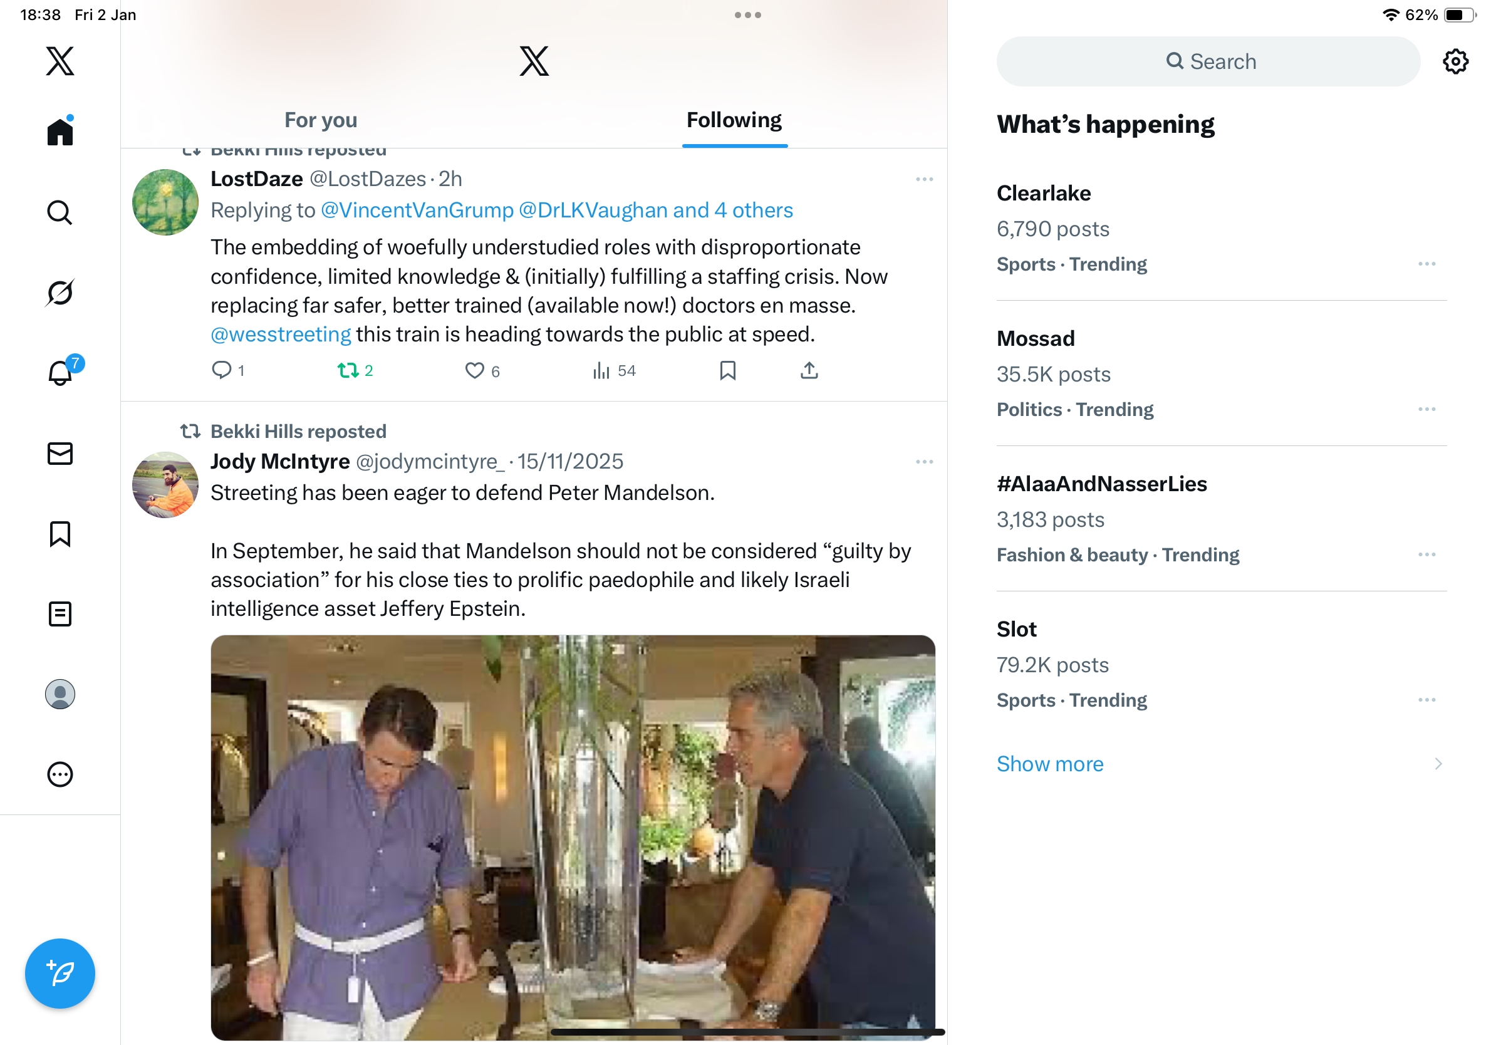Viewport: 1496px width, 1045px height.
Task: Open the Mandelson and Epstein photo
Action: [x=573, y=837]
